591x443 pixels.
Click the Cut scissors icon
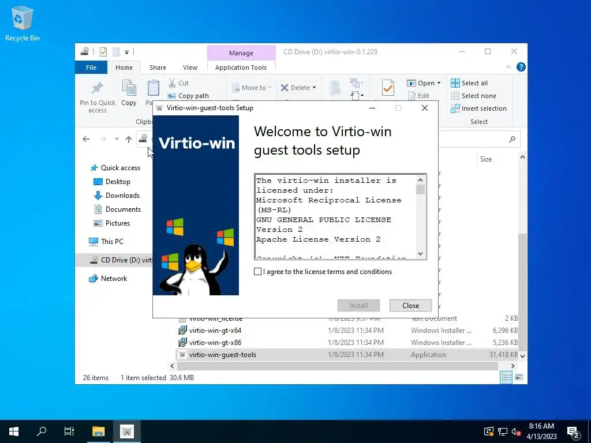pos(172,83)
